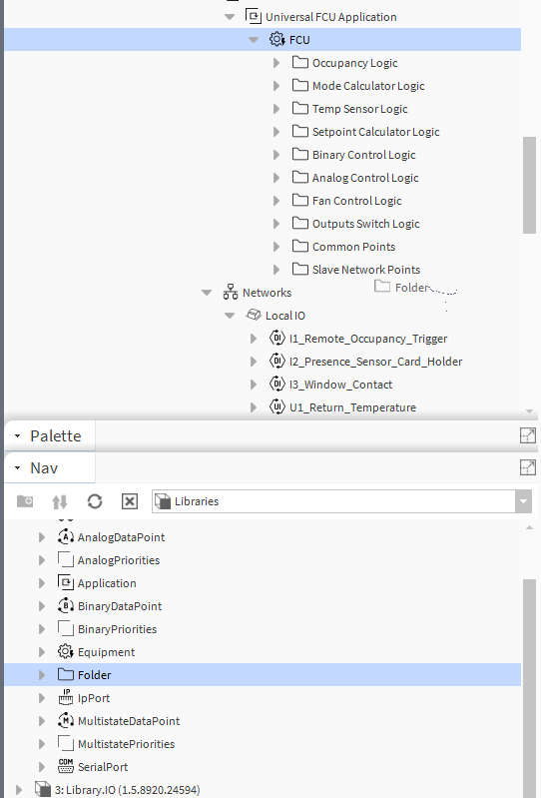This screenshot has height=798, width=541.
Task: Select Outputs Switch Logic folder
Action: point(366,223)
